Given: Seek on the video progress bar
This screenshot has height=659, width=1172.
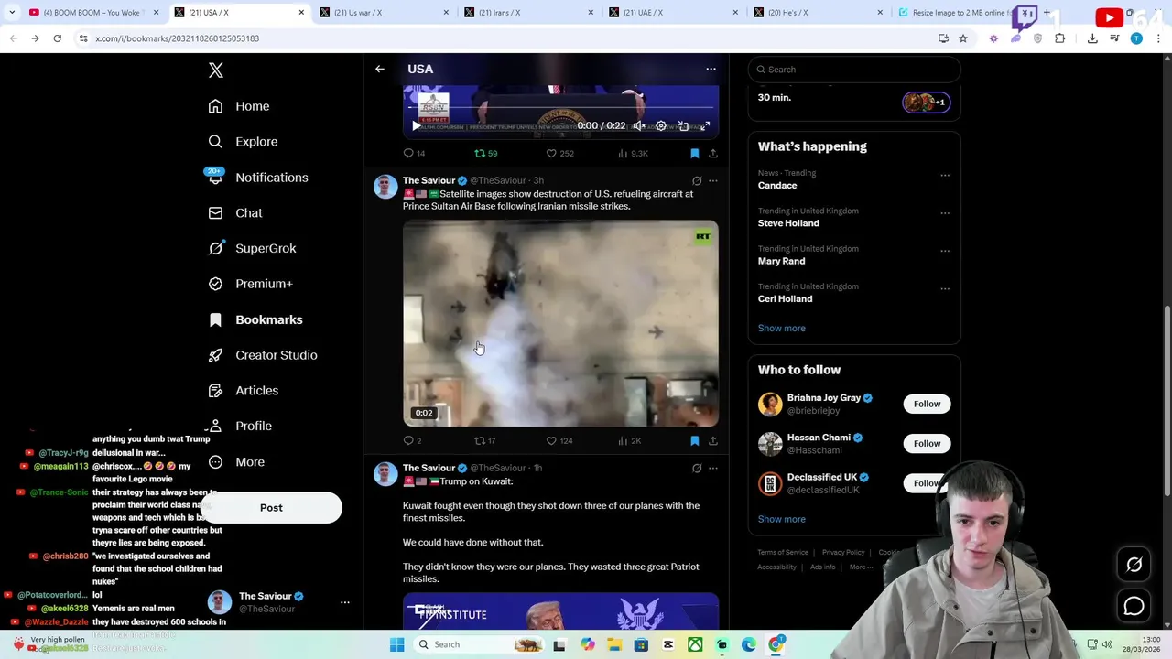Looking at the screenshot, I should click(560, 108).
